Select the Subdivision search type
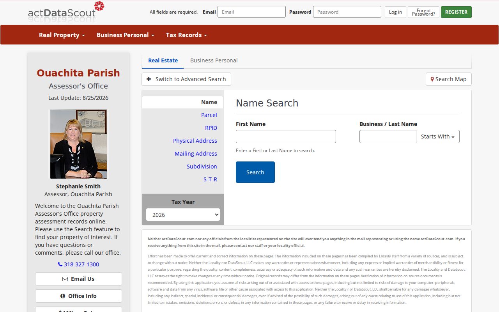499x312 pixels. pos(202,167)
